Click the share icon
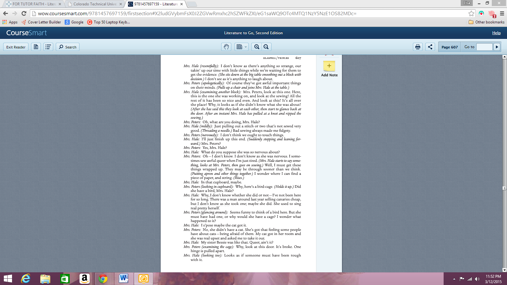 (x=430, y=47)
